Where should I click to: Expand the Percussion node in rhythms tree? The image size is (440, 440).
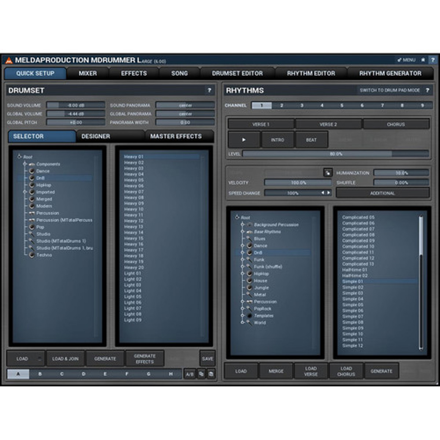click(242, 302)
